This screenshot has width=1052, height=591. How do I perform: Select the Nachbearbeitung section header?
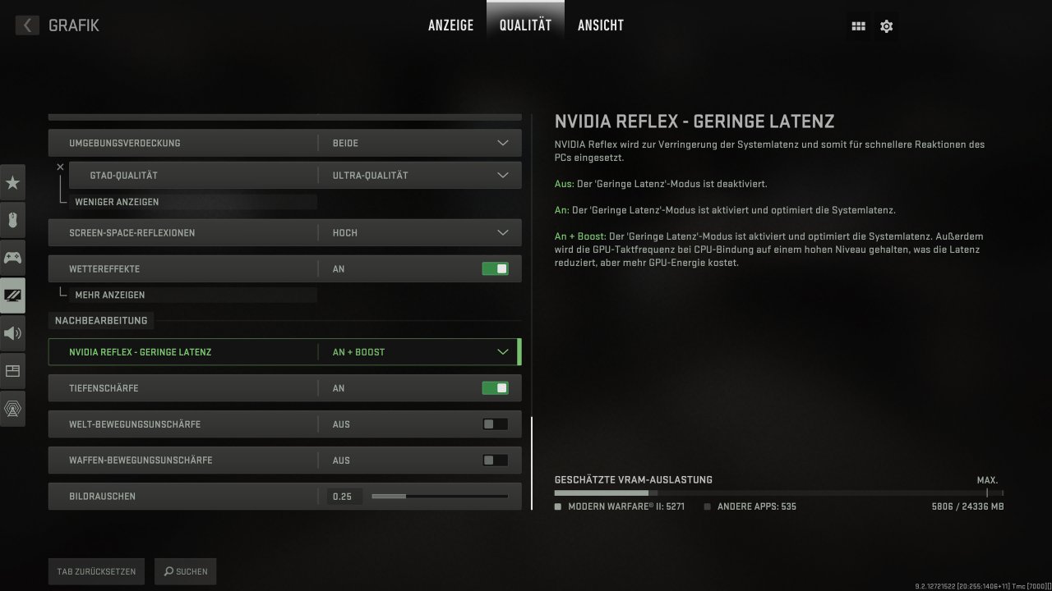[101, 320]
